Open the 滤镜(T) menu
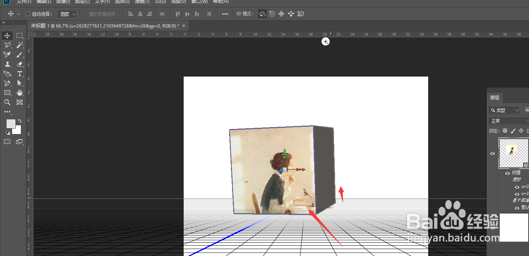This screenshot has width=529, height=256. coord(142,2)
